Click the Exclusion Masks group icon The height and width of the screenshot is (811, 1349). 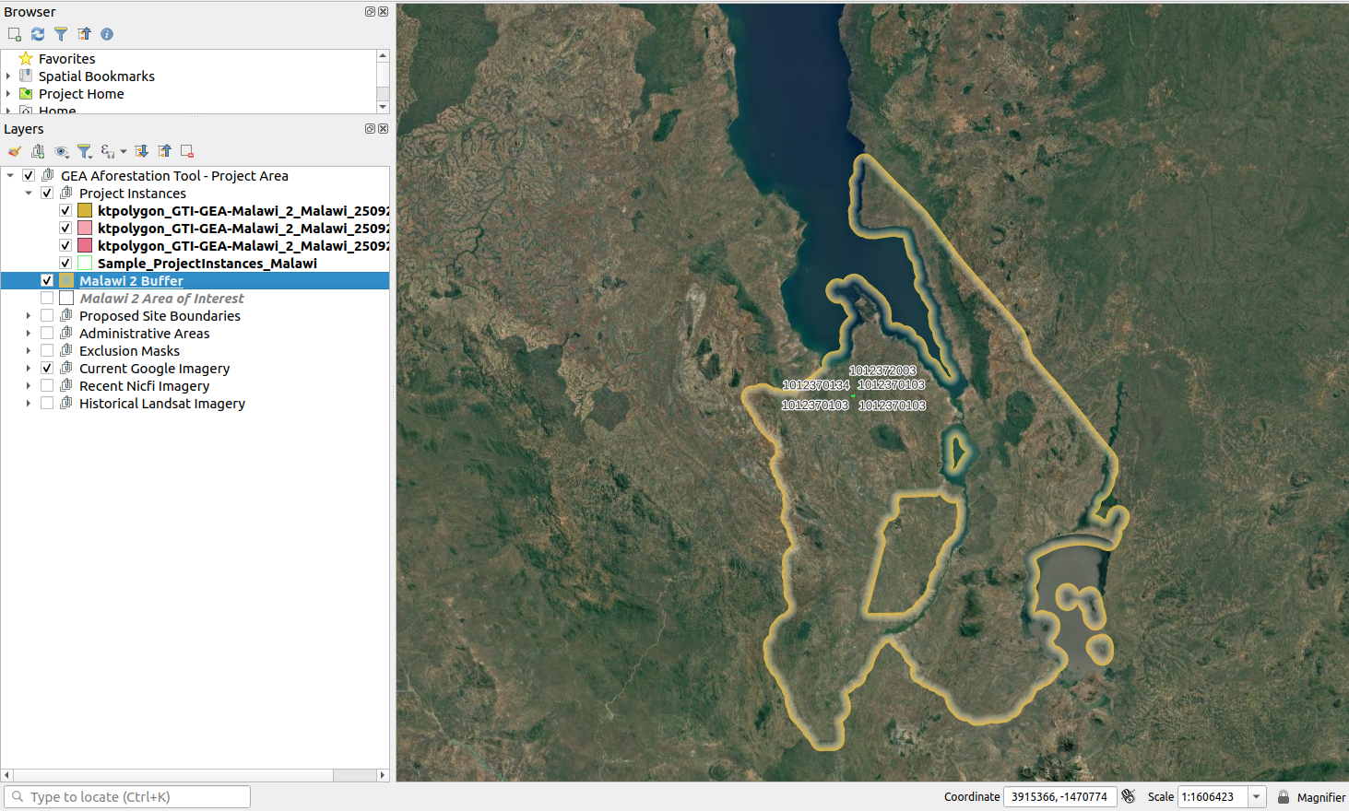(x=66, y=350)
